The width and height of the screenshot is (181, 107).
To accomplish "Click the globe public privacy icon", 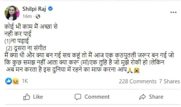I will (38, 16).
